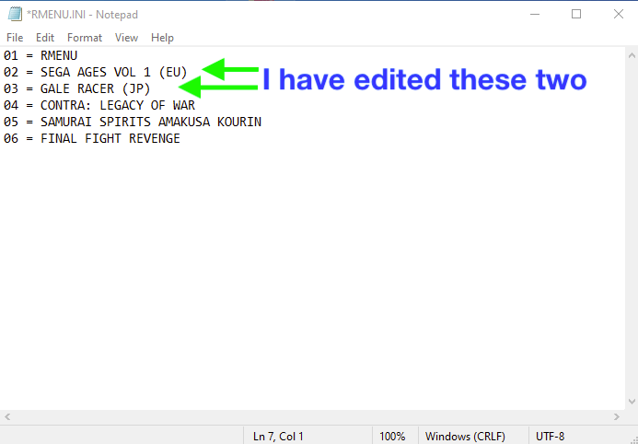Open the Format menu
Viewport: 638px width, 444px height.
[85, 38]
